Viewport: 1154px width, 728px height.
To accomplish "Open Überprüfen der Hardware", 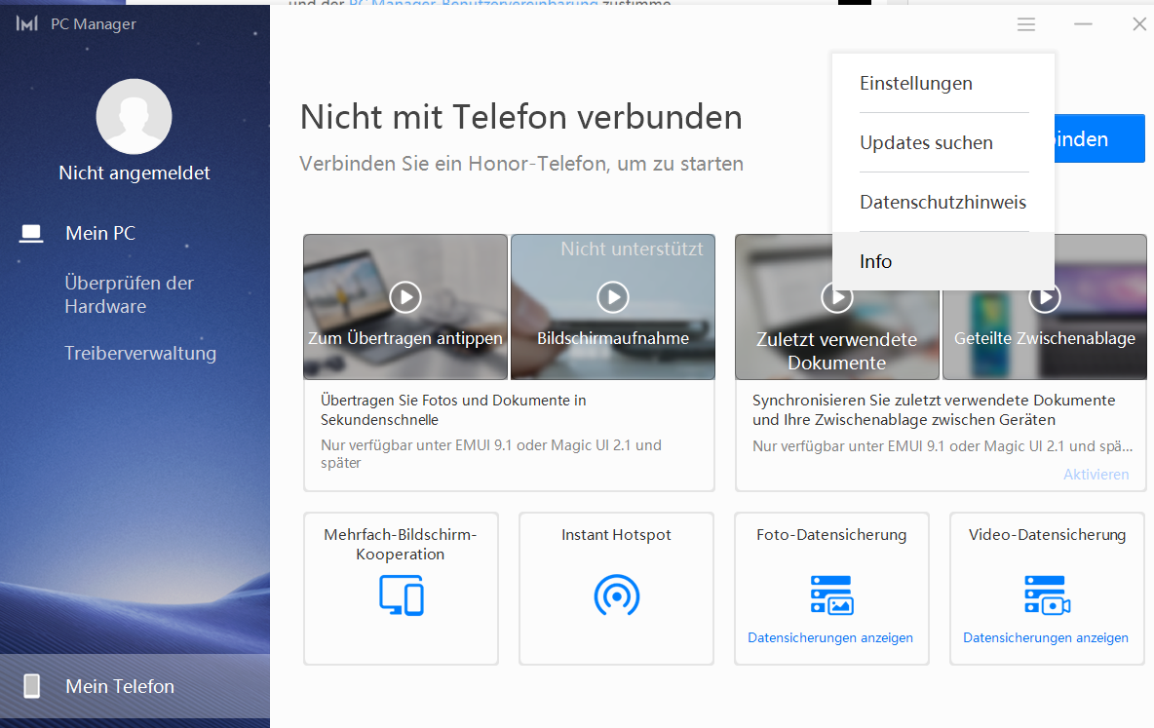I will (x=129, y=294).
